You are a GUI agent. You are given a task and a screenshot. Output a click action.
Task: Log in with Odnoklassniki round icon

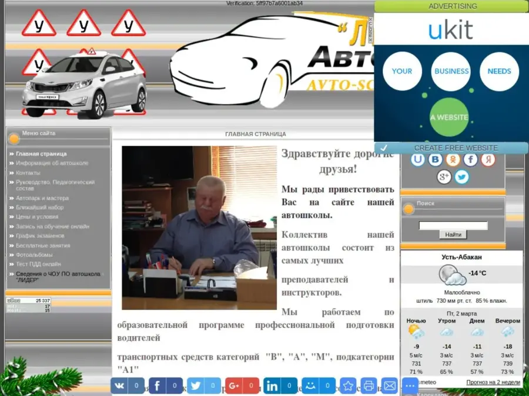pos(453,159)
